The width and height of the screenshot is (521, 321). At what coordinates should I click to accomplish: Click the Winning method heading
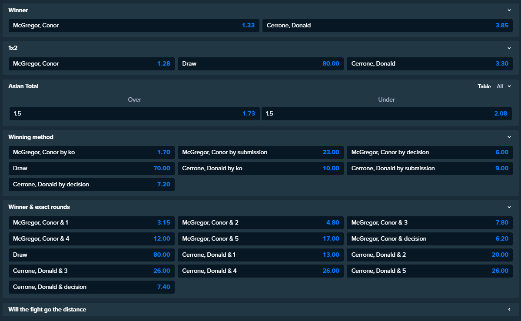coord(31,137)
